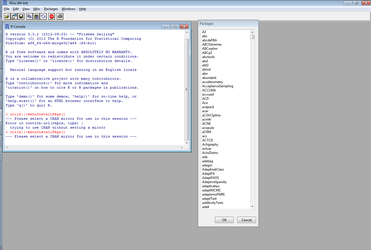Save the current workspace with the diskette icon
This screenshot has height=250, width=371.
tap(21, 16)
